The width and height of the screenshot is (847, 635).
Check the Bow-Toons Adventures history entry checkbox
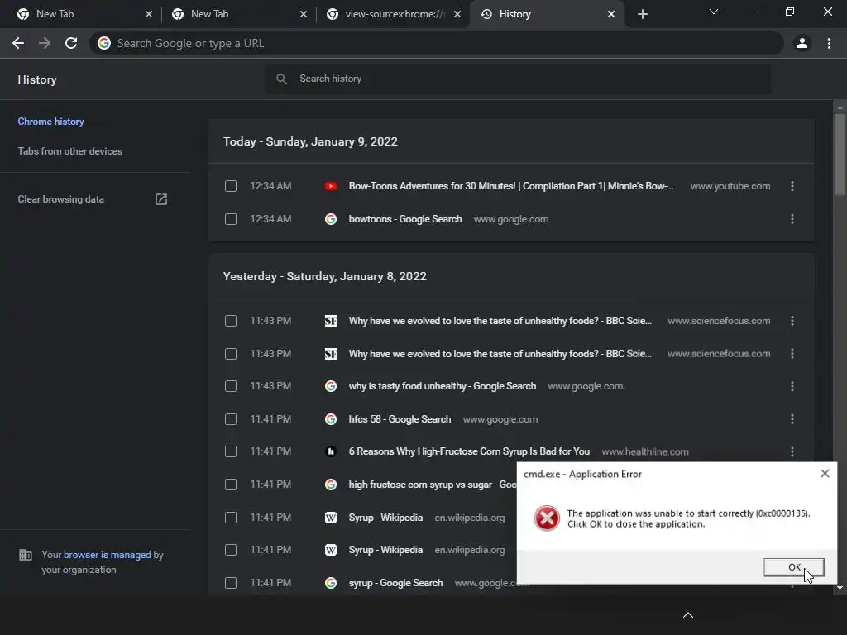[x=231, y=186]
